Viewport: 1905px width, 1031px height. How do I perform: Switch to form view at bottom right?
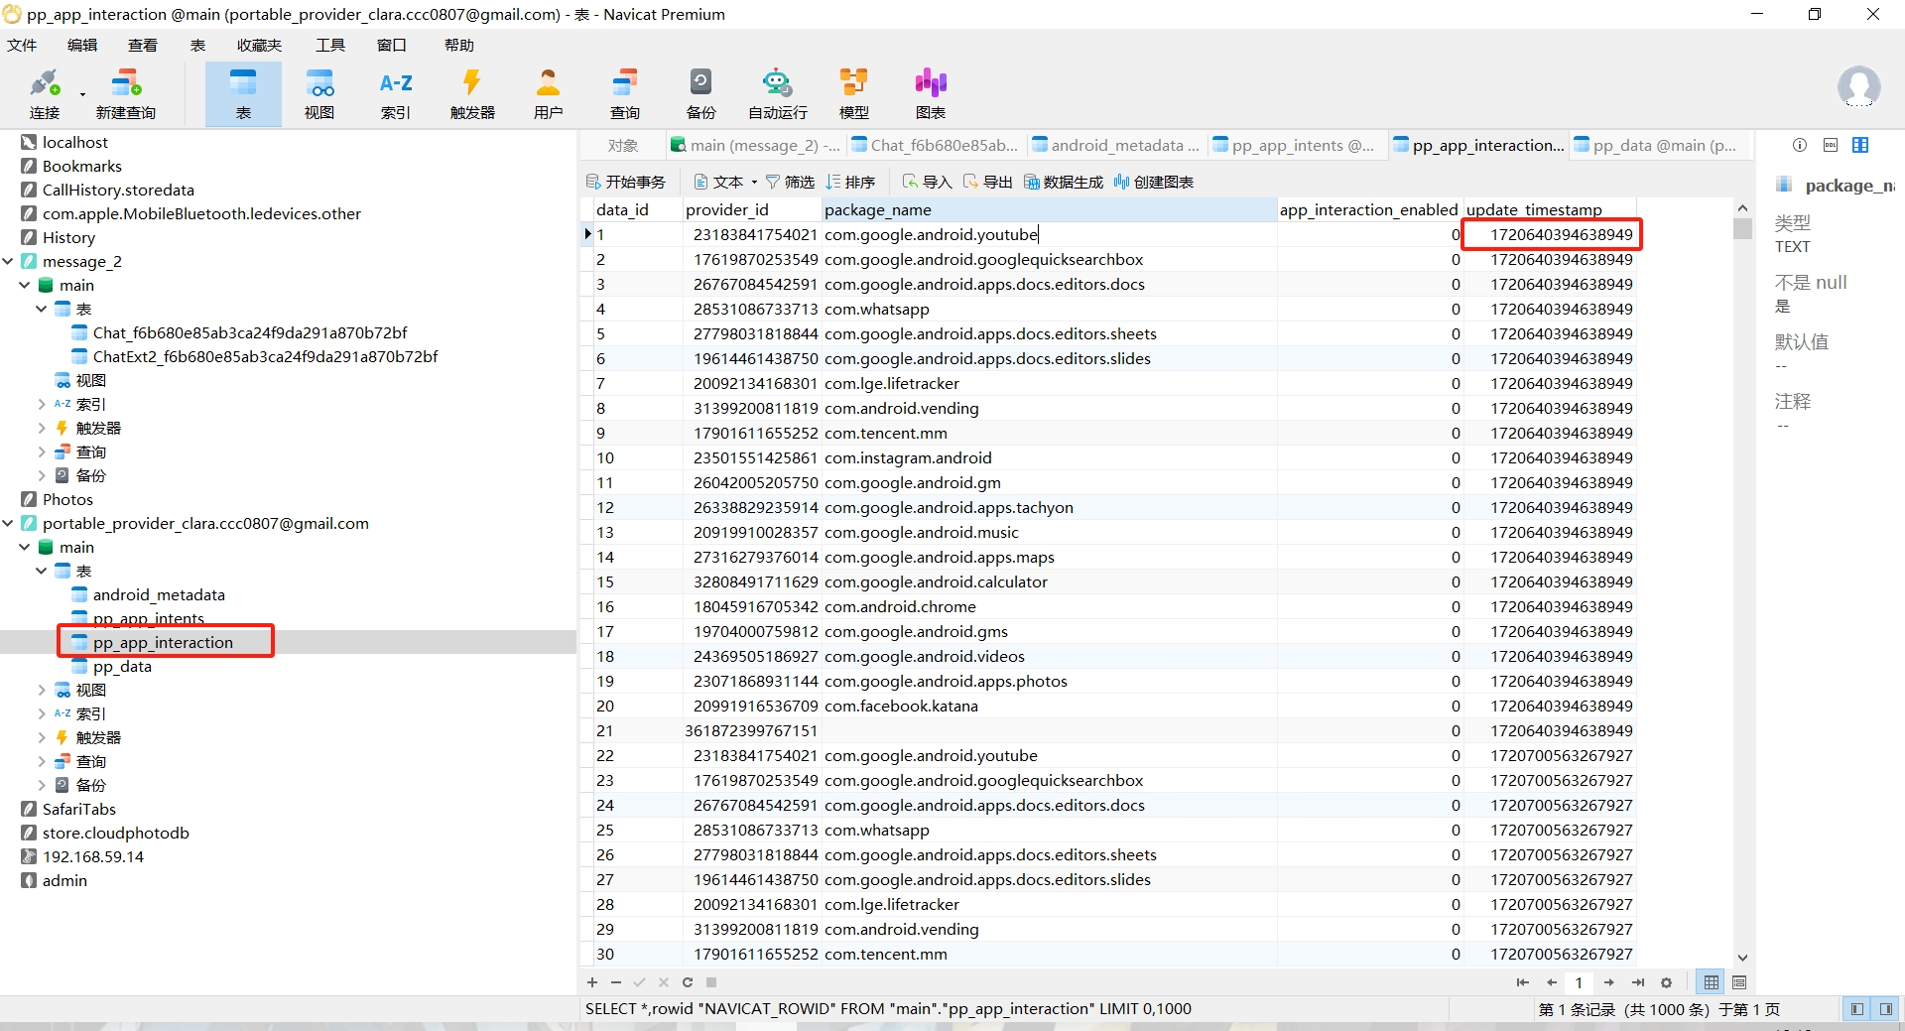[1739, 982]
